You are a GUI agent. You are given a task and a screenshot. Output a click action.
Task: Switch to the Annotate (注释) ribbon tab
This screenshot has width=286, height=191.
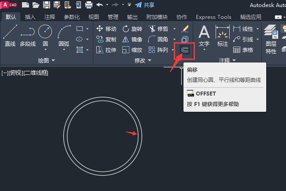49,17
